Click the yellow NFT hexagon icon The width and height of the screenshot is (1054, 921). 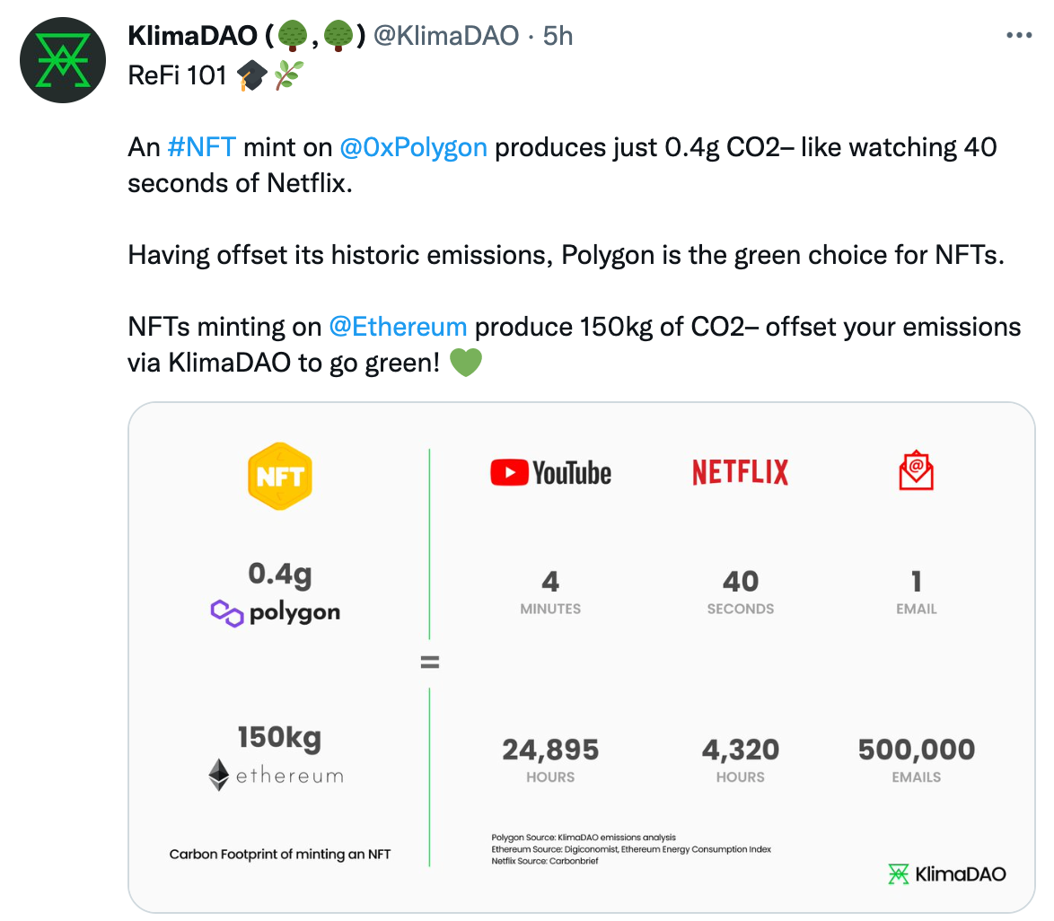(x=279, y=477)
